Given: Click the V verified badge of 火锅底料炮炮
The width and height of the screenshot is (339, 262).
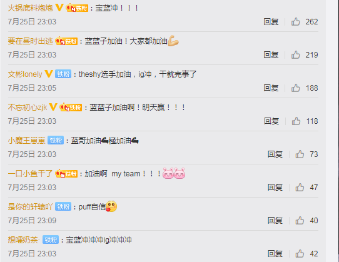Looking at the screenshot, I should (x=59, y=8).
